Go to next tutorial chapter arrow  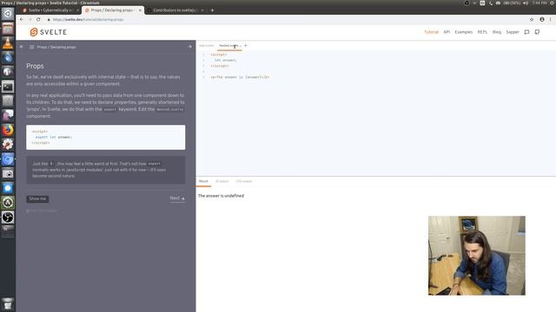pos(189,47)
